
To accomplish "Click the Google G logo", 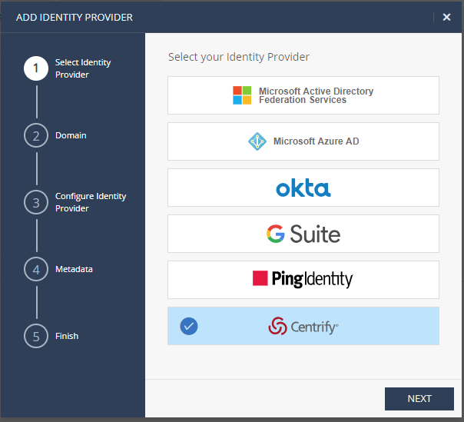I will (276, 234).
